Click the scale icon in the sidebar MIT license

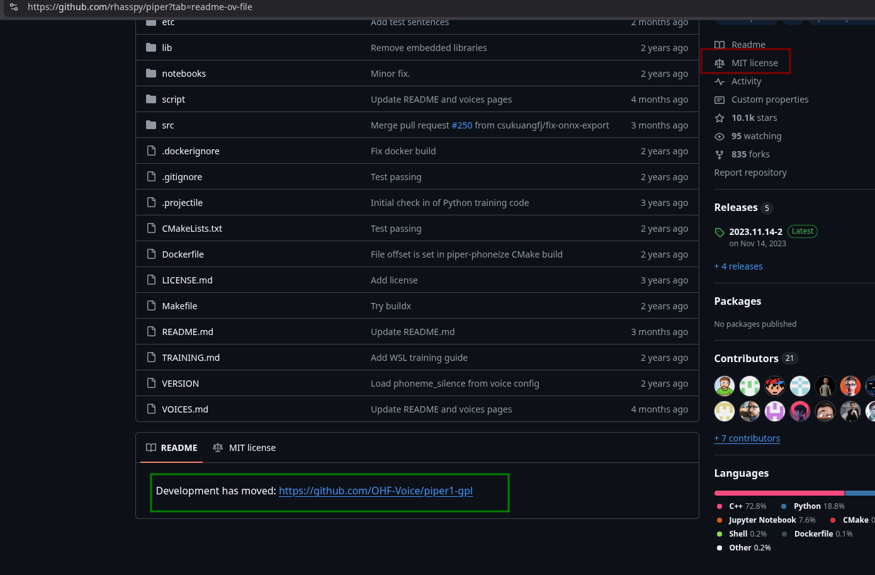[720, 63]
